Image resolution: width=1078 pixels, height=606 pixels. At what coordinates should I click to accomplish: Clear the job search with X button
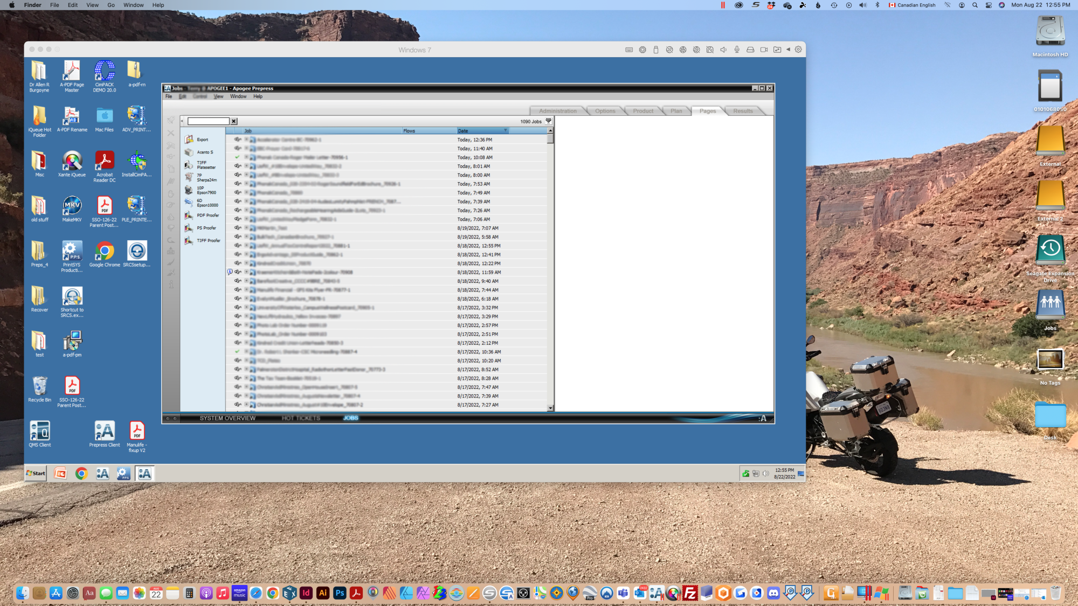(x=234, y=121)
